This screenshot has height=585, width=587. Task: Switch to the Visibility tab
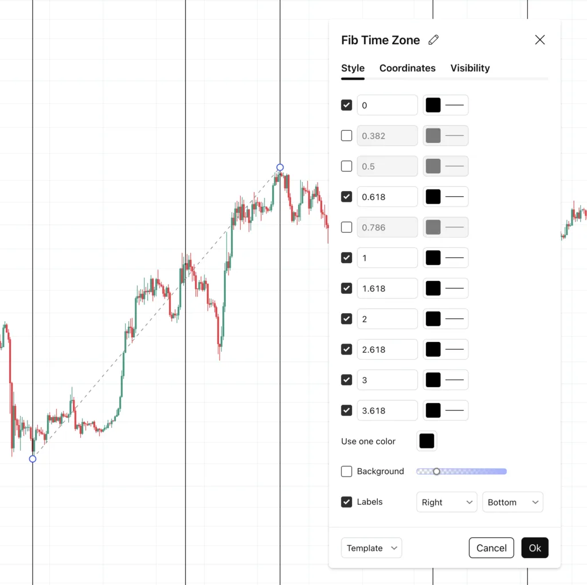pyautogui.click(x=470, y=68)
